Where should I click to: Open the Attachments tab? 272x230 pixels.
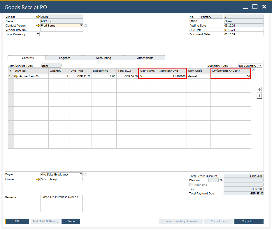(x=145, y=58)
